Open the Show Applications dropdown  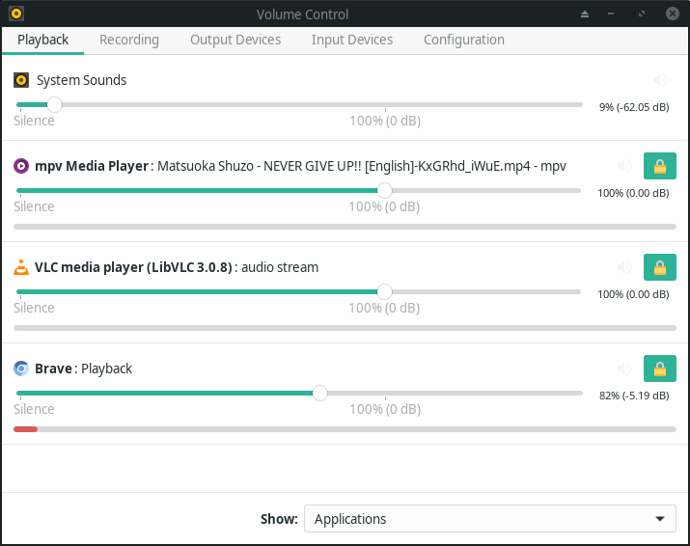click(490, 519)
